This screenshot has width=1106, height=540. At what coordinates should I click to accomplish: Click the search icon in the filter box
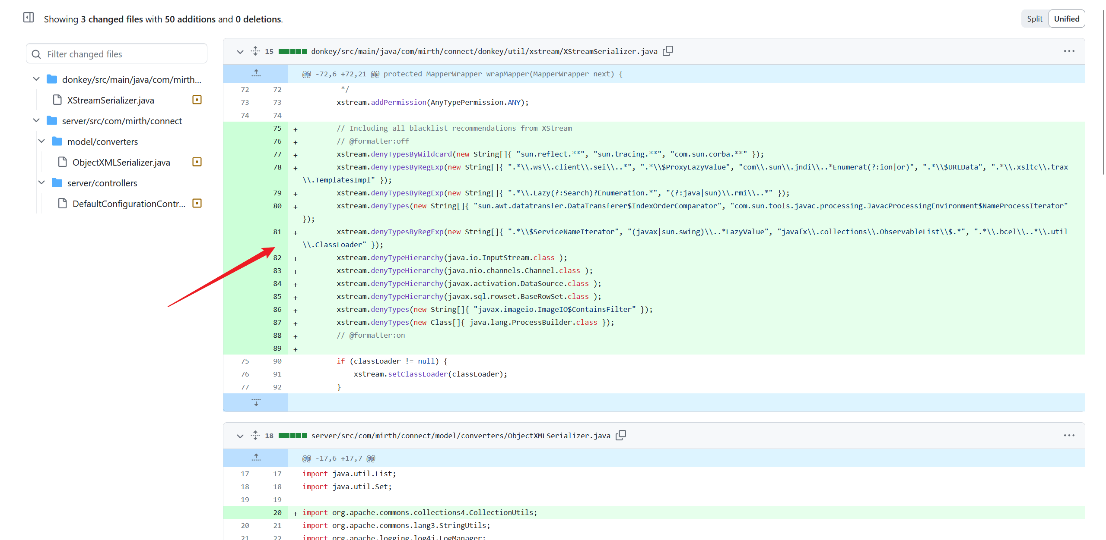(x=36, y=54)
